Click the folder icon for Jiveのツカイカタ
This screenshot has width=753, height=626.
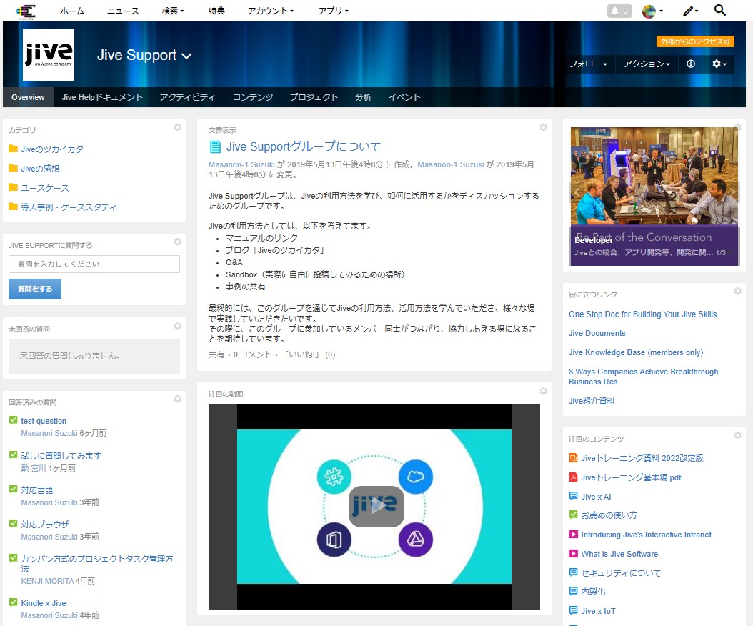13,149
